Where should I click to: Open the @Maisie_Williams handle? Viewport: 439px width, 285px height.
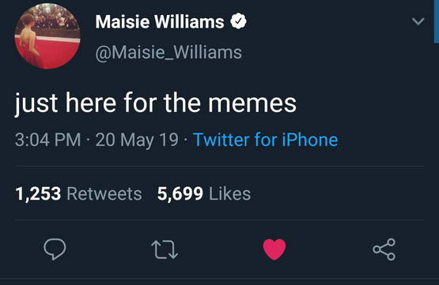[168, 53]
